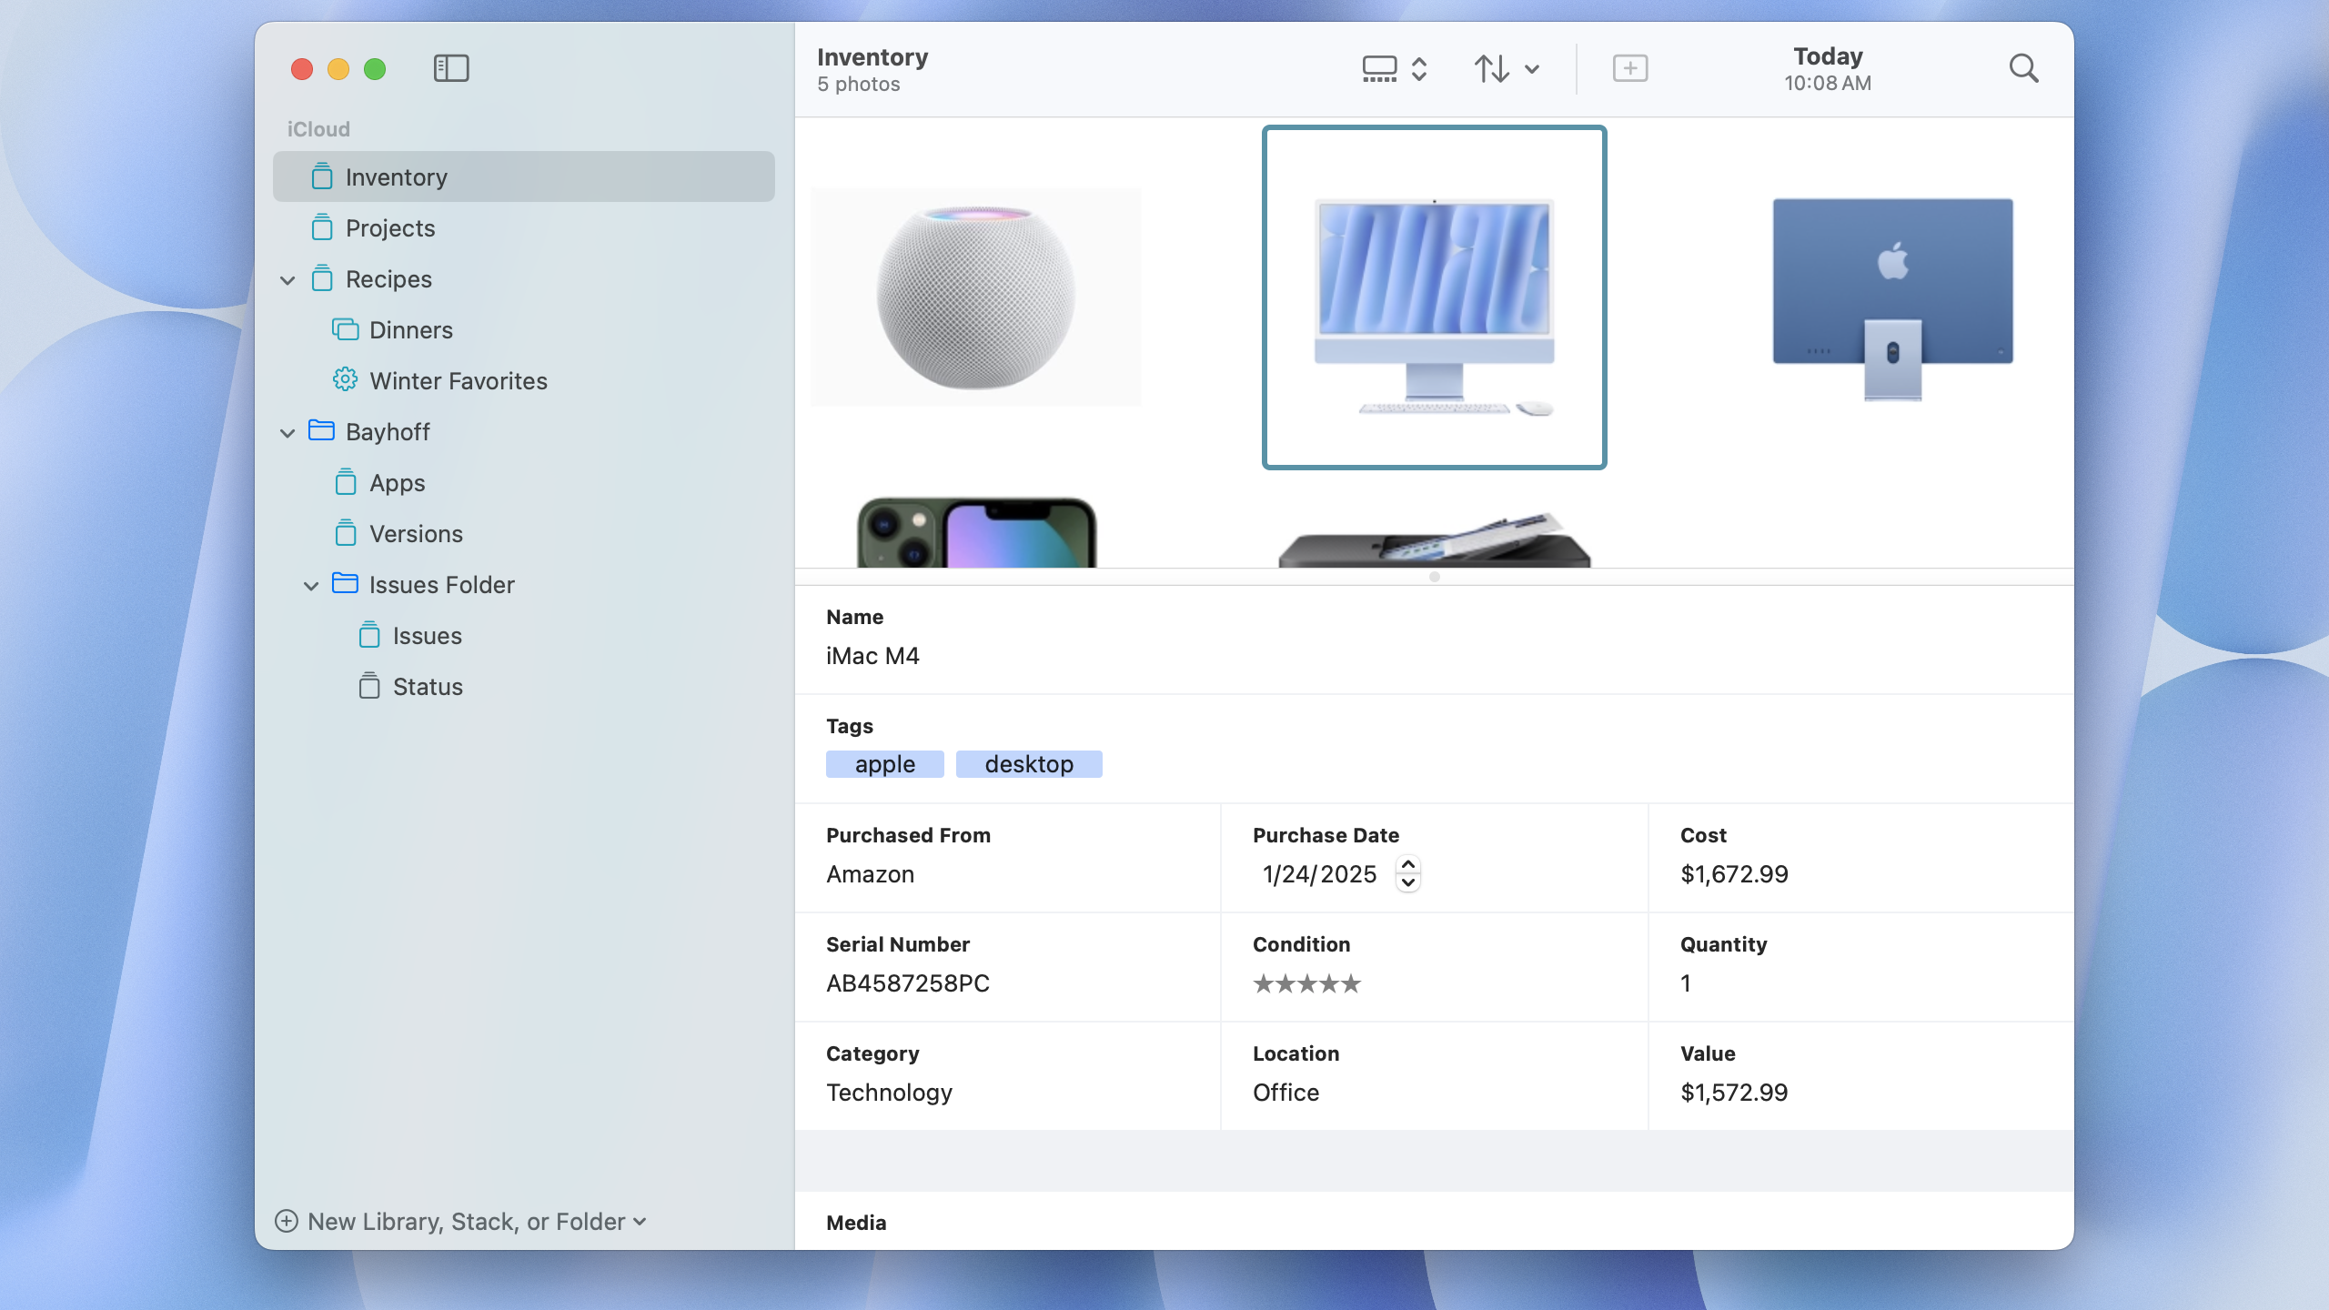This screenshot has width=2329, height=1310.
Task: Collapse the Issues Folder chevron
Action: pyautogui.click(x=311, y=586)
